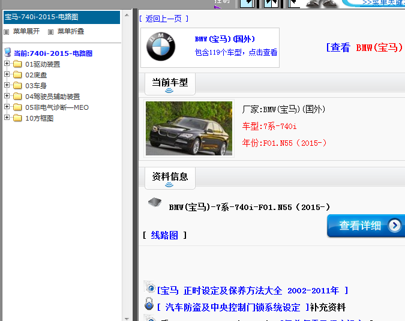
Task: Open 宝马 正时设定及保养方法大全 2002-2011年 link
Action: [253, 291]
